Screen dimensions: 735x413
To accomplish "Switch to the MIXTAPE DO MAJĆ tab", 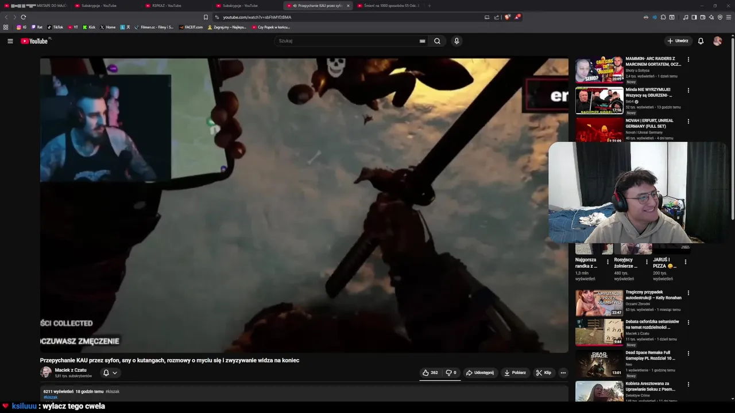I will [x=36, y=6].
